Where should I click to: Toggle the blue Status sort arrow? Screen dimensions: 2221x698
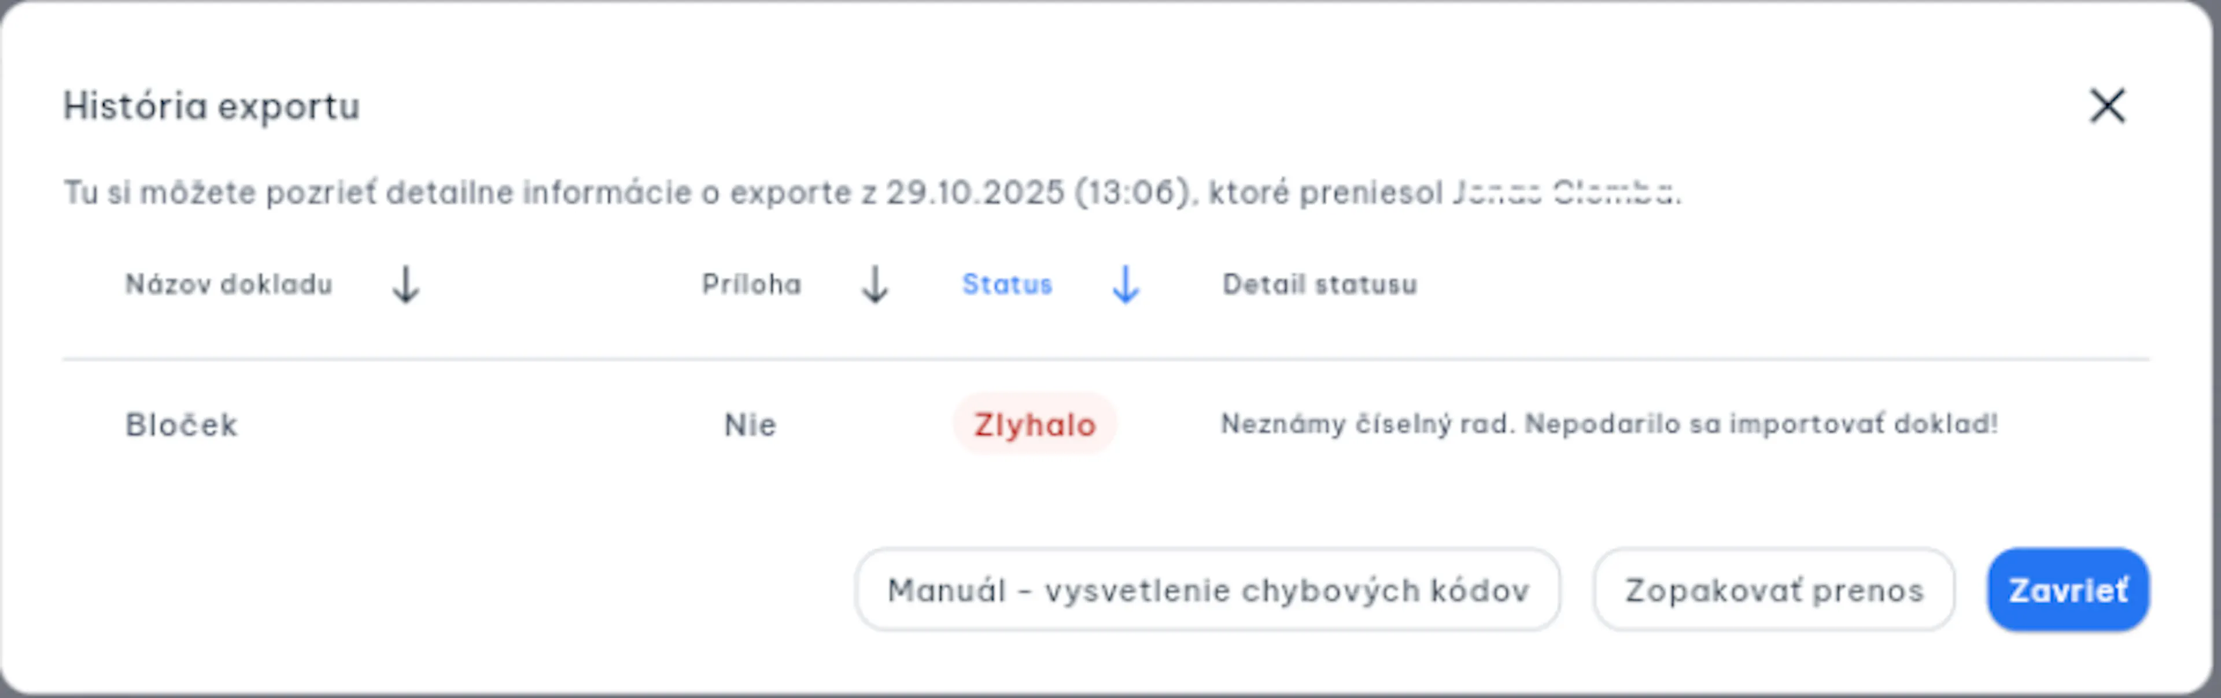click(x=1126, y=284)
